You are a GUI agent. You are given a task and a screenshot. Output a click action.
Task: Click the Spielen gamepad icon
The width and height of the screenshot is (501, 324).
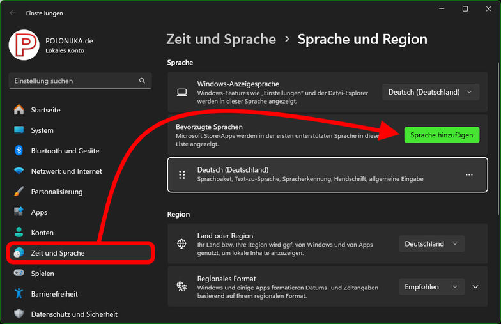(x=19, y=274)
